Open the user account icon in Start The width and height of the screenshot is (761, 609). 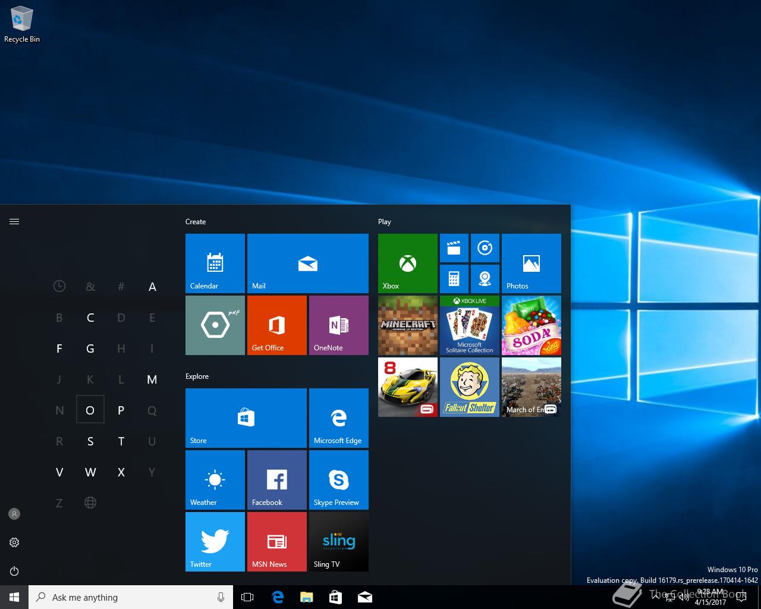(x=14, y=514)
